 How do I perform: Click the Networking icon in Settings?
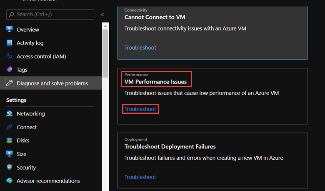coord(10,113)
